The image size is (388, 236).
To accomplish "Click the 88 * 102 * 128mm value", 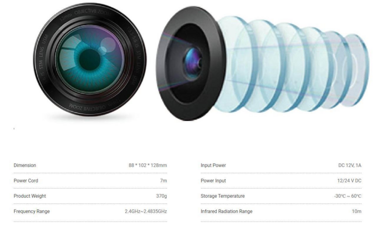I will coord(148,165).
